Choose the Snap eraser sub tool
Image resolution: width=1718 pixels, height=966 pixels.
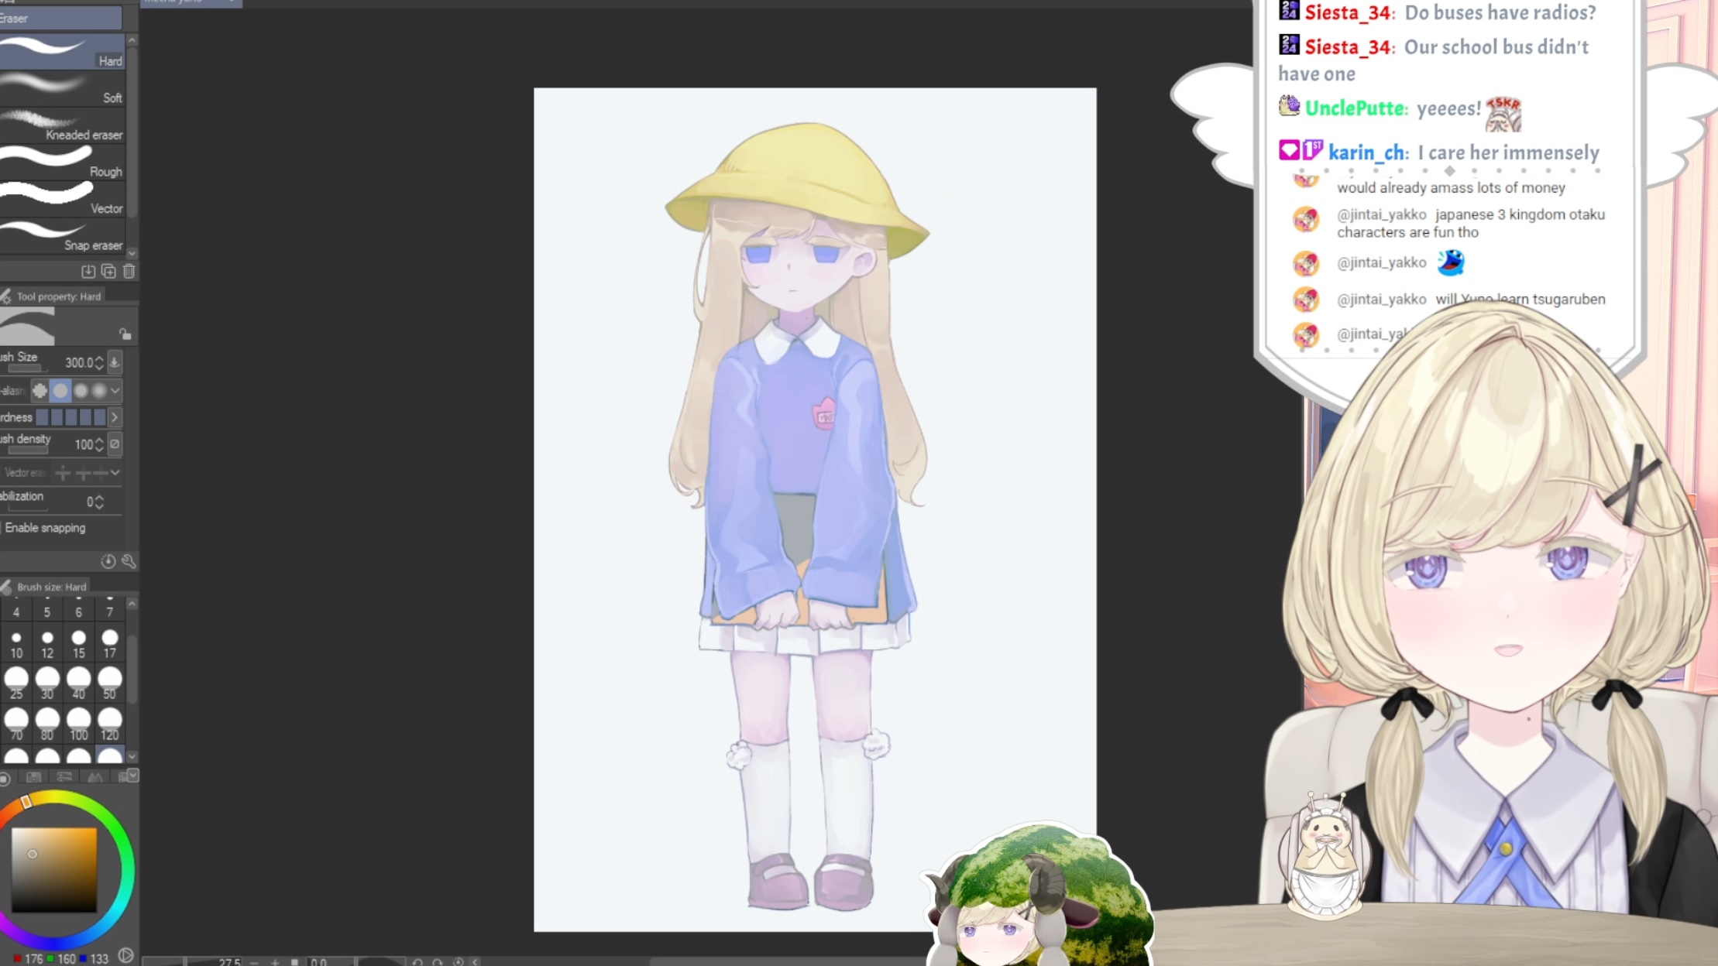[62, 236]
